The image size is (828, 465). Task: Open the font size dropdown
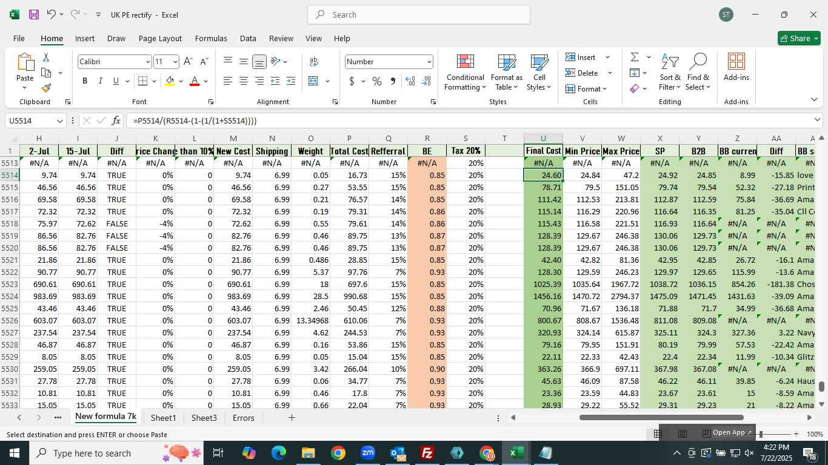coord(175,62)
